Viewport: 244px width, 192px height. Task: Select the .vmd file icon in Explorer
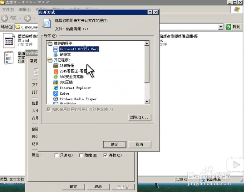9,41
